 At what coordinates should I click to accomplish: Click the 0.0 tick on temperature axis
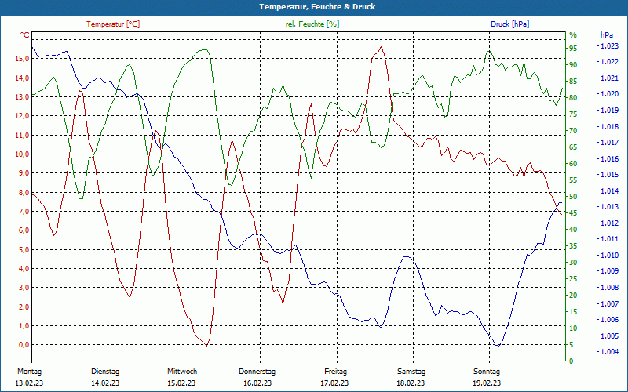click(24, 345)
